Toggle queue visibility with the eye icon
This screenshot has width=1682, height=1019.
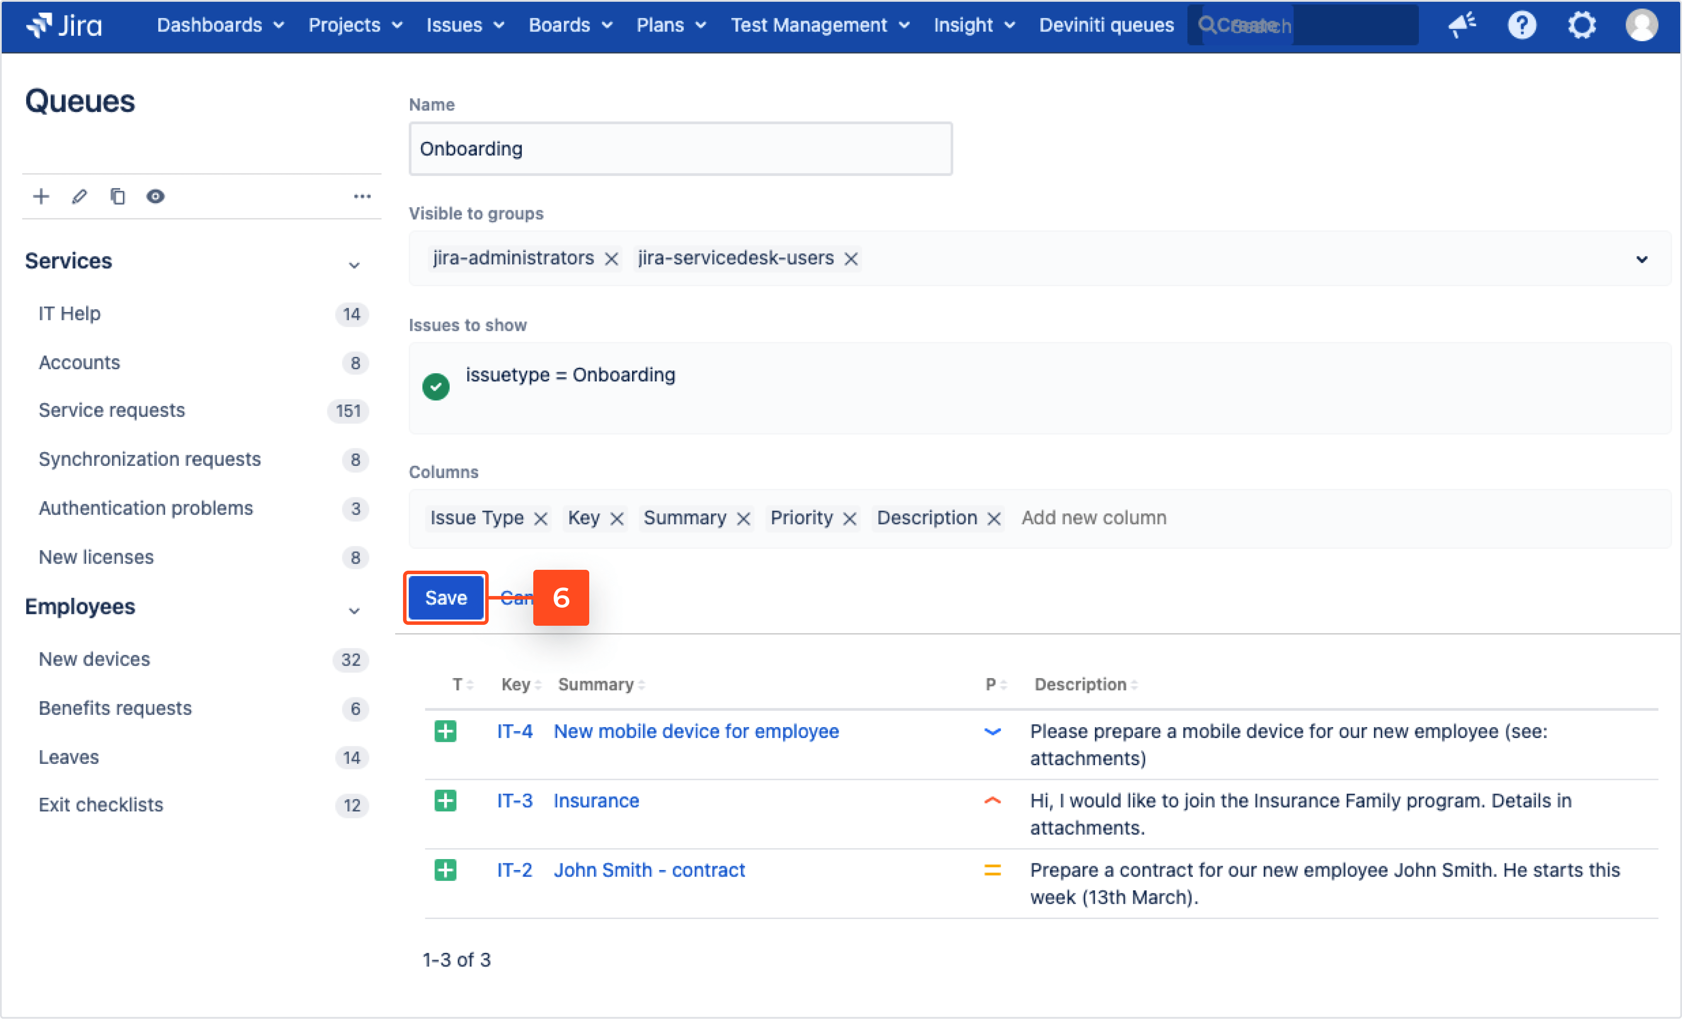tap(155, 196)
